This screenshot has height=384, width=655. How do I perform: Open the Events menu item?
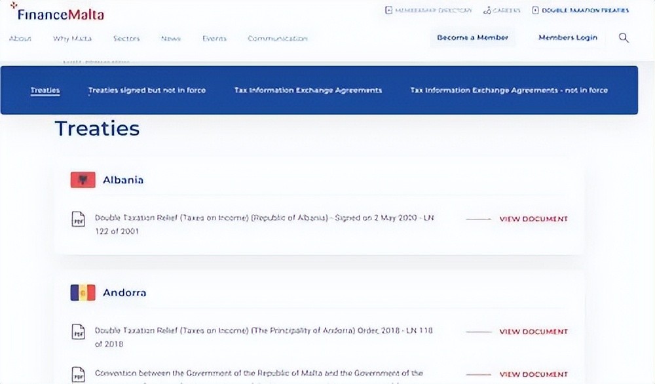pyautogui.click(x=214, y=39)
